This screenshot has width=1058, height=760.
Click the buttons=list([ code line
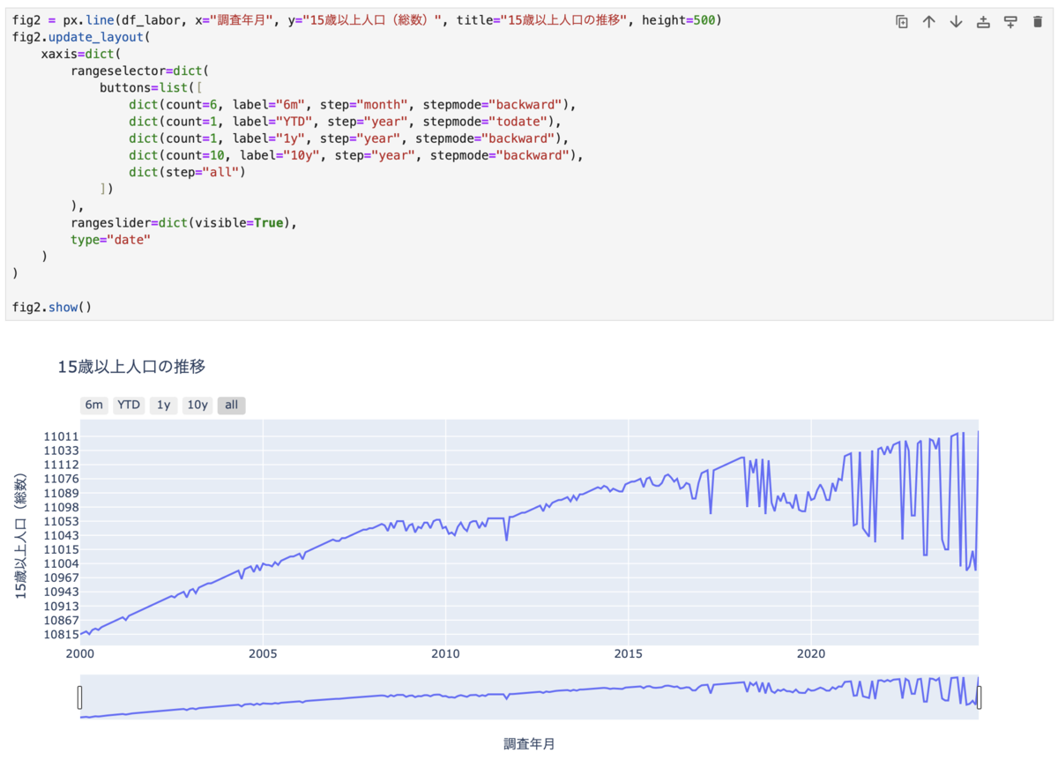click(x=152, y=87)
